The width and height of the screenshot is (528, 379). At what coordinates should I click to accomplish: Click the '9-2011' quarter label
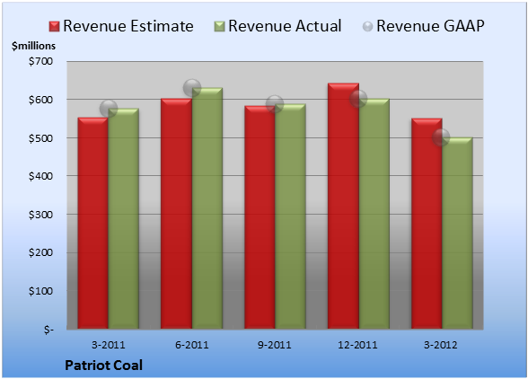[275, 345]
